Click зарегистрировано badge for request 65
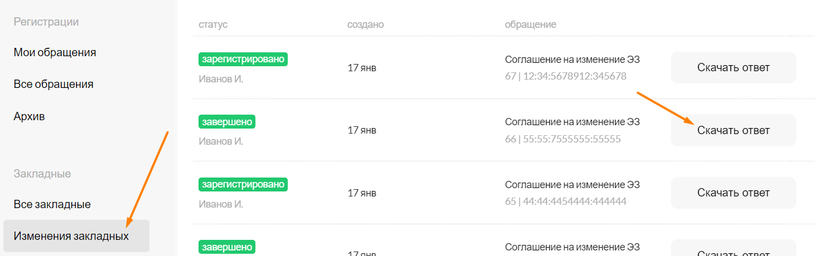The width and height of the screenshot is (822, 256). (x=243, y=184)
